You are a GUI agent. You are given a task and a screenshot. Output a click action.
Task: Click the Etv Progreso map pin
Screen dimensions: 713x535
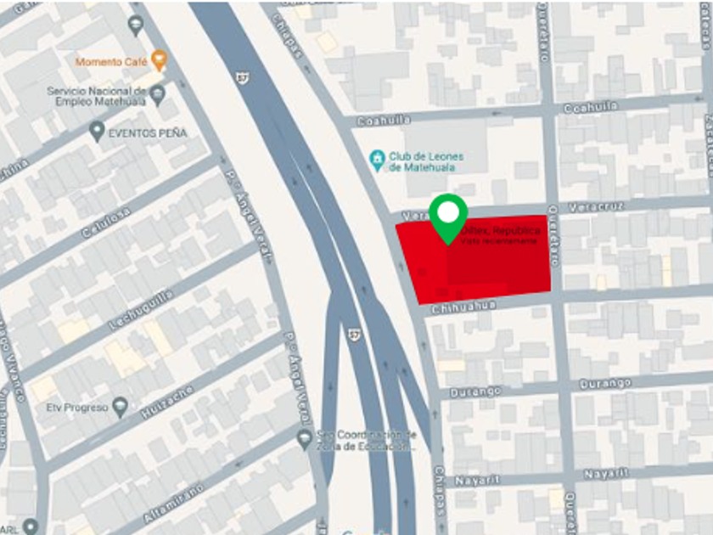[120, 407]
